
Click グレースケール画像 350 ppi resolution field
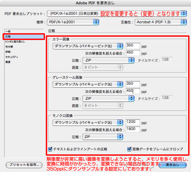(133, 84)
